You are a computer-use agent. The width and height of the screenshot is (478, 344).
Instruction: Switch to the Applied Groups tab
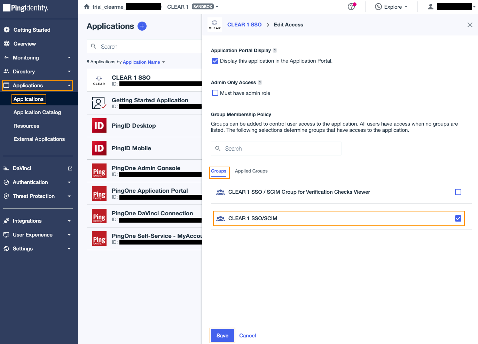[251, 171]
